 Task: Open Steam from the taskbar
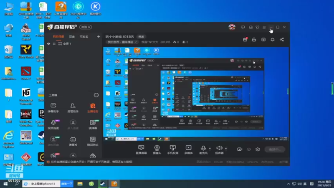tap(103, 184)
